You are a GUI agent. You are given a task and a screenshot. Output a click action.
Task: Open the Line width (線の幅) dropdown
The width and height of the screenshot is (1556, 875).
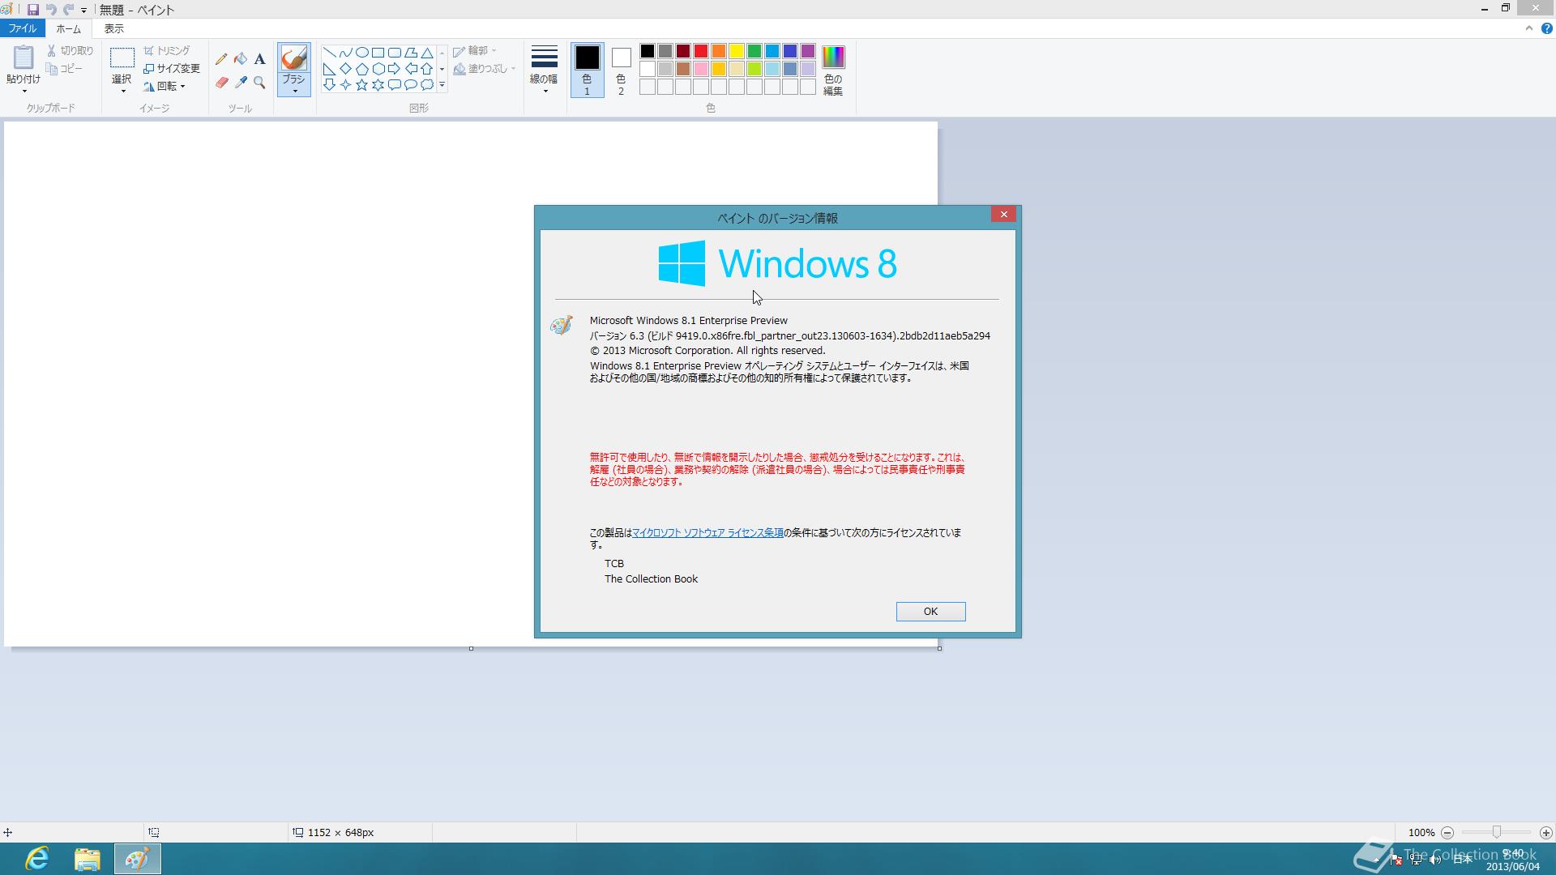544,70
